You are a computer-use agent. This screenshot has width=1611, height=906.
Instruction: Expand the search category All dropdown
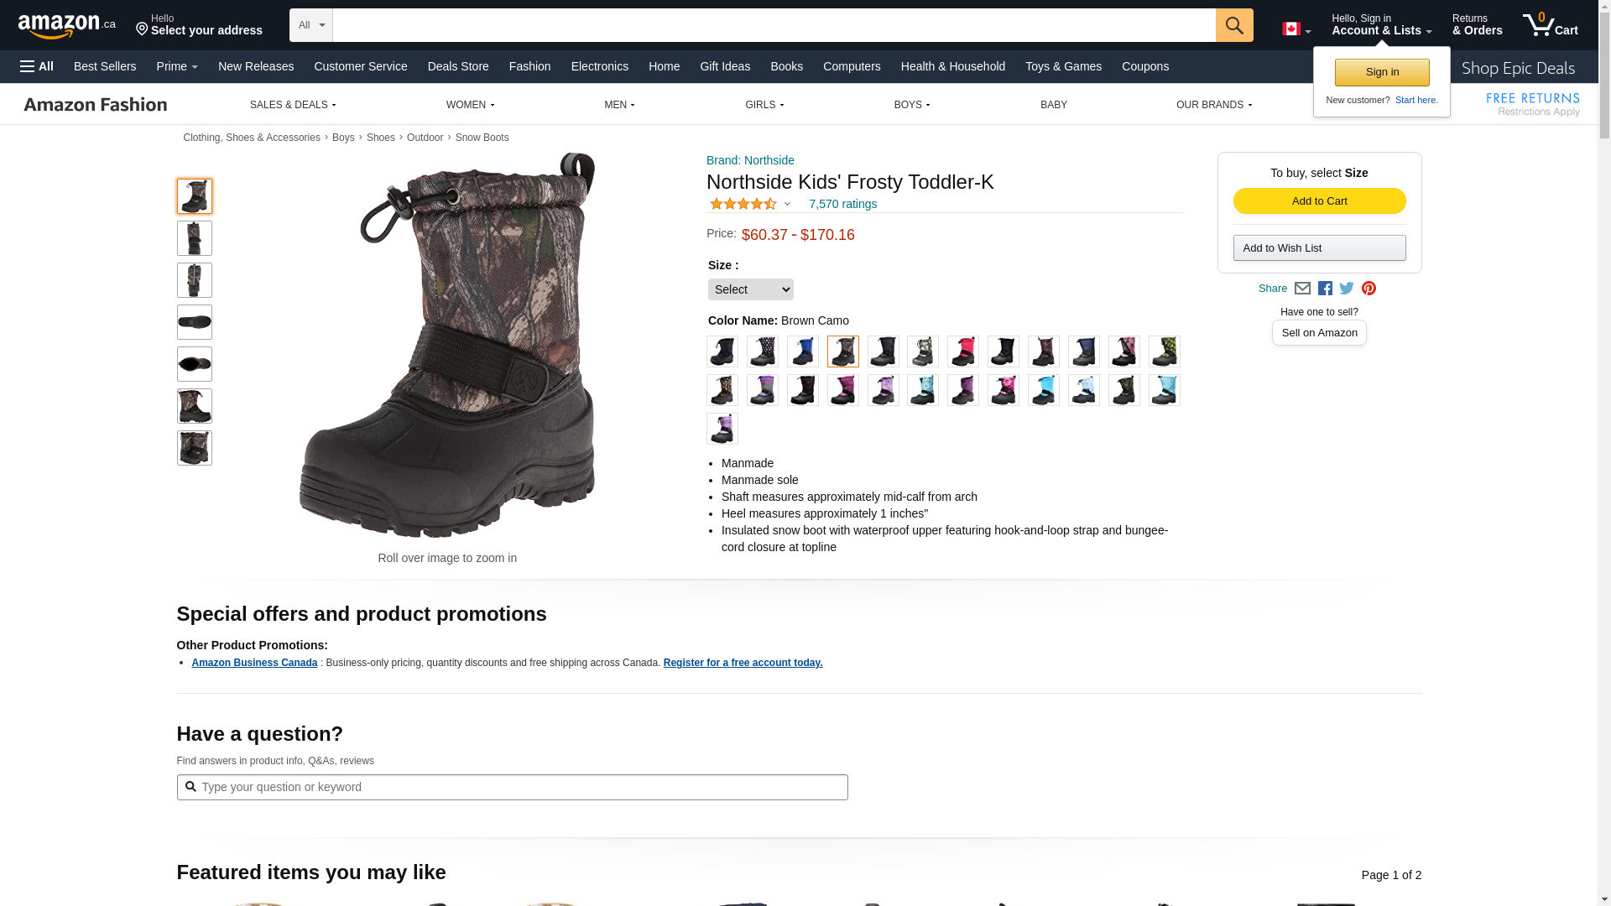(311, 25)
